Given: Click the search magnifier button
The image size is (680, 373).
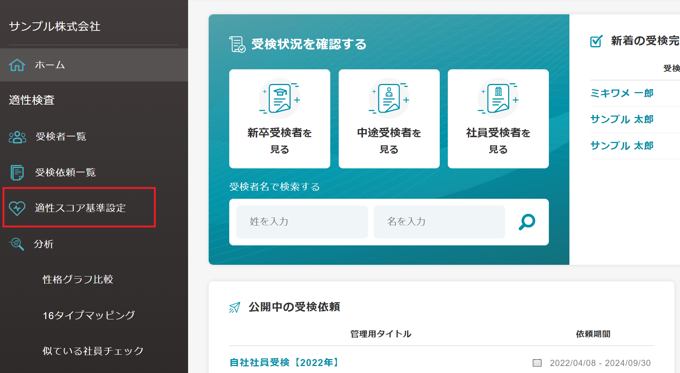Looking at the screenshot, I should point(526,222).
